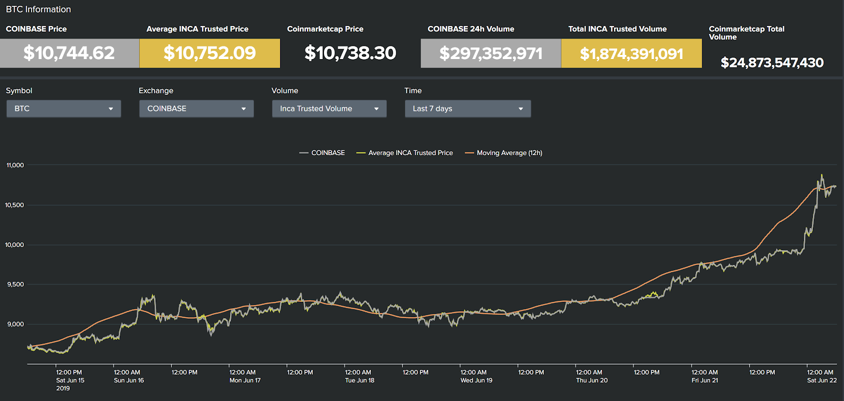
Task: Toggle the COINBASE series in chart legend
Action: coord(322,153)
